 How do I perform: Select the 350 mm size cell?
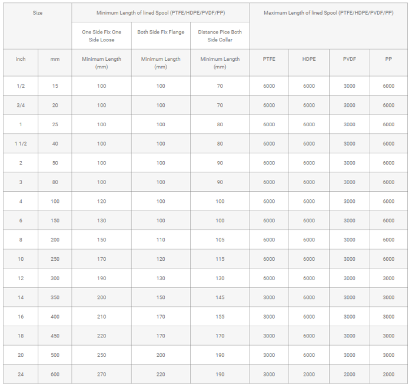(x=55, y=297)
